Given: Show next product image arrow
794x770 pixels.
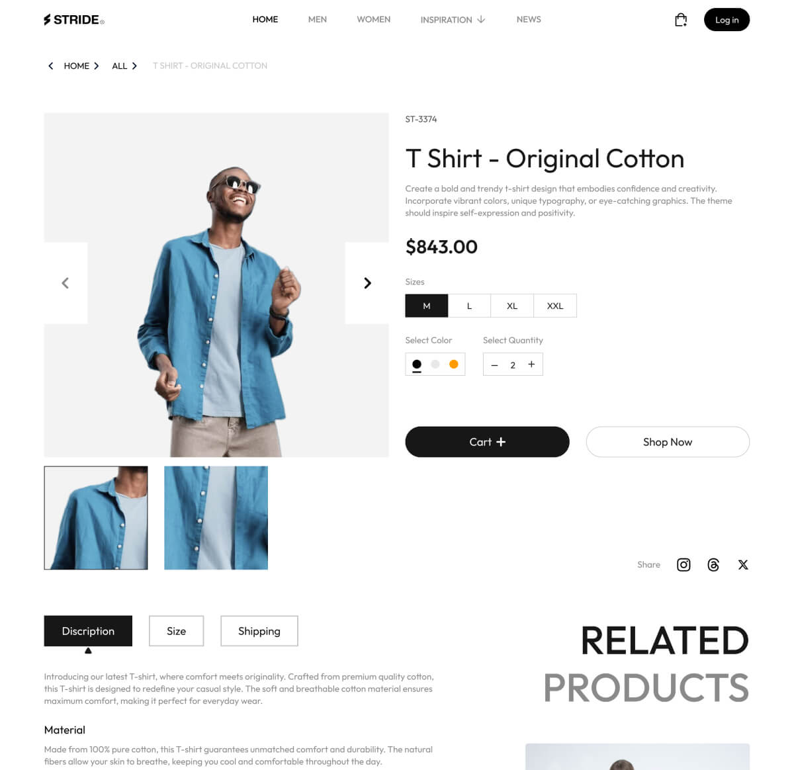Looking at the screenshot, I should pos(367,283).
